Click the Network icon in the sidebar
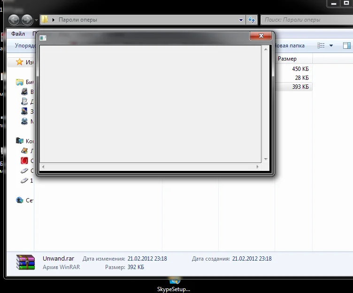This screenshot has width=353, height=293. [20, 200]
